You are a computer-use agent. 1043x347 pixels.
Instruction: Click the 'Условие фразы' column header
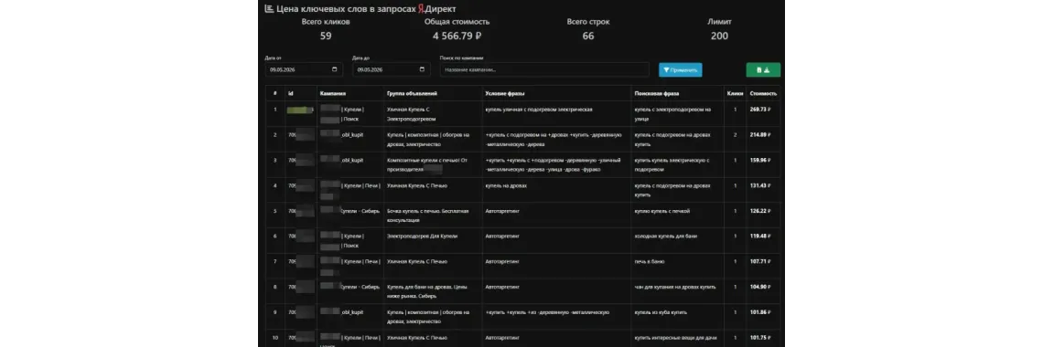(x=506, y=93)
